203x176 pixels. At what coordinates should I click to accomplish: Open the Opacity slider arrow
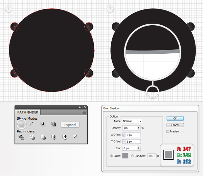tap(139, 128)
